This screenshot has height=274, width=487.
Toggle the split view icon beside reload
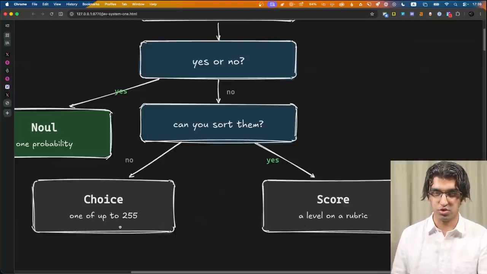tap(60, 14)
